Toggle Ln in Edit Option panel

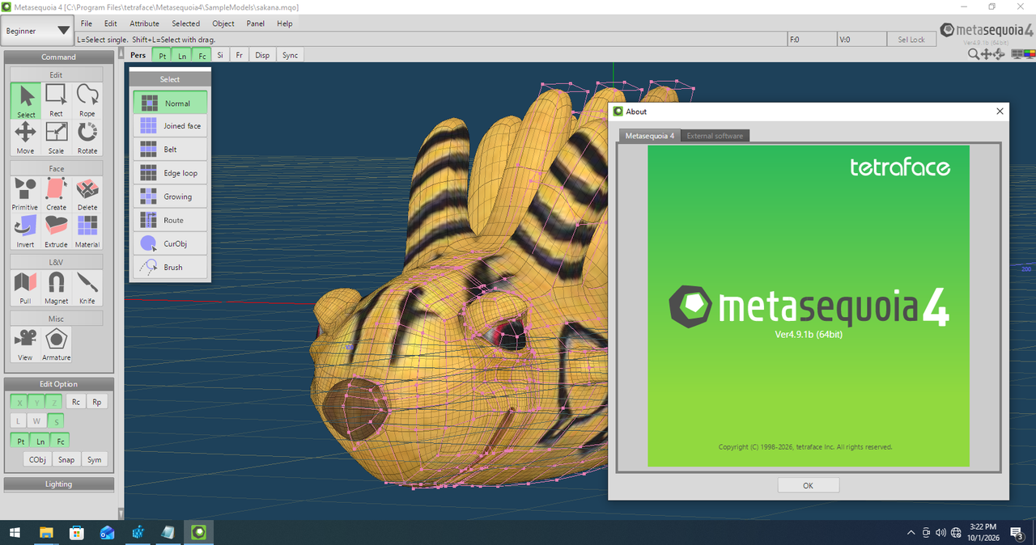[40, 441]
